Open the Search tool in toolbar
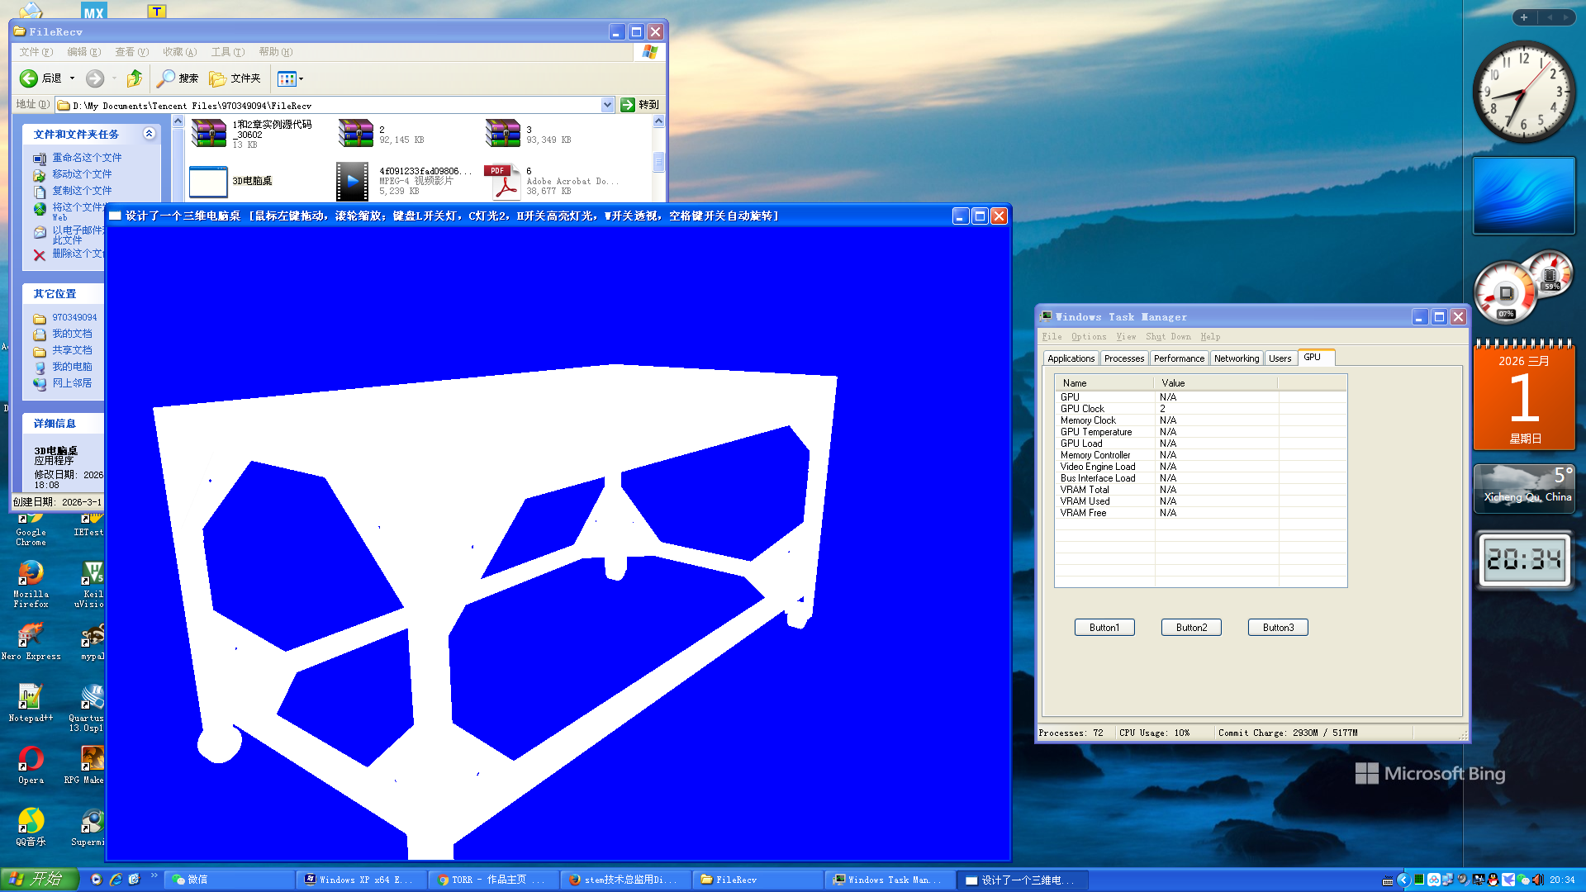 tap(178, 78)
